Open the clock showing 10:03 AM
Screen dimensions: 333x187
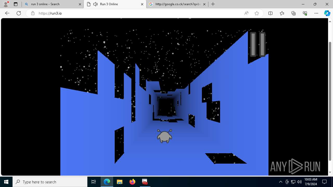[x=311, y=182]
